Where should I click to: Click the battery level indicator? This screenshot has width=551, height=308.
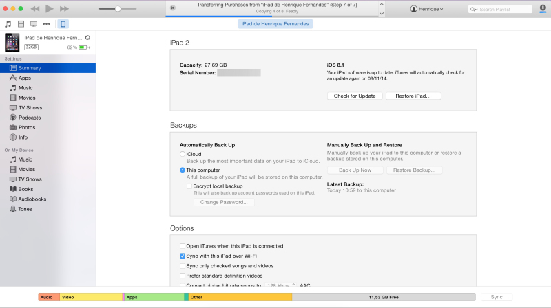click(x=83, y=47)
